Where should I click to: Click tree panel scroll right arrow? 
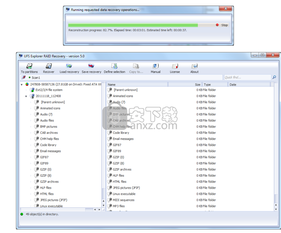99,210
